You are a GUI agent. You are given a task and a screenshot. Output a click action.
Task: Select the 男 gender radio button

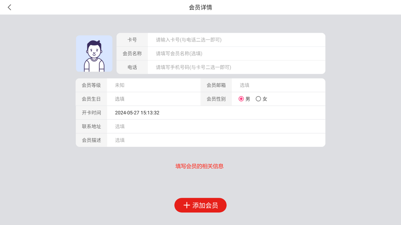pos(241,99)
